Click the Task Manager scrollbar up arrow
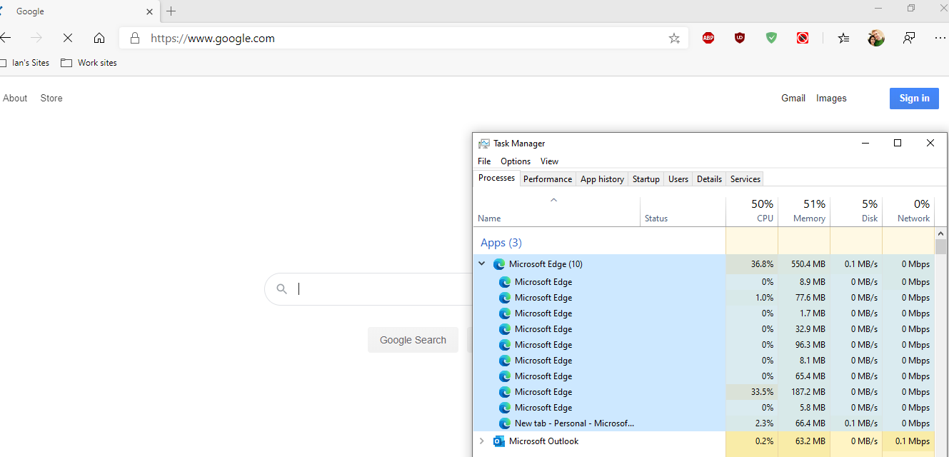The width and height of the screenshot is (949, 457). pos(941,233)
